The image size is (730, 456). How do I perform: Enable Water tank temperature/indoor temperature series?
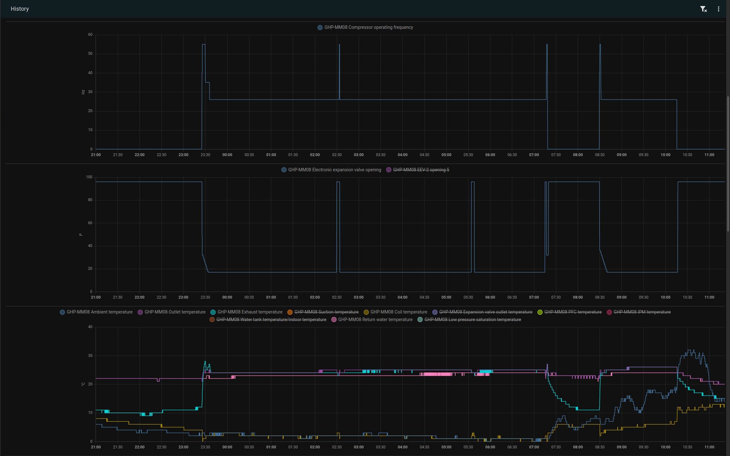271,320
